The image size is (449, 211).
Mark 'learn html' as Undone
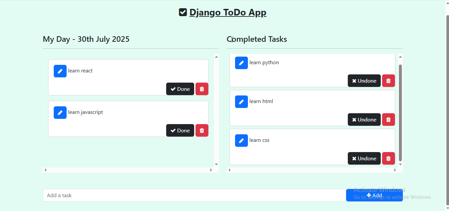[x=364, y=119]
